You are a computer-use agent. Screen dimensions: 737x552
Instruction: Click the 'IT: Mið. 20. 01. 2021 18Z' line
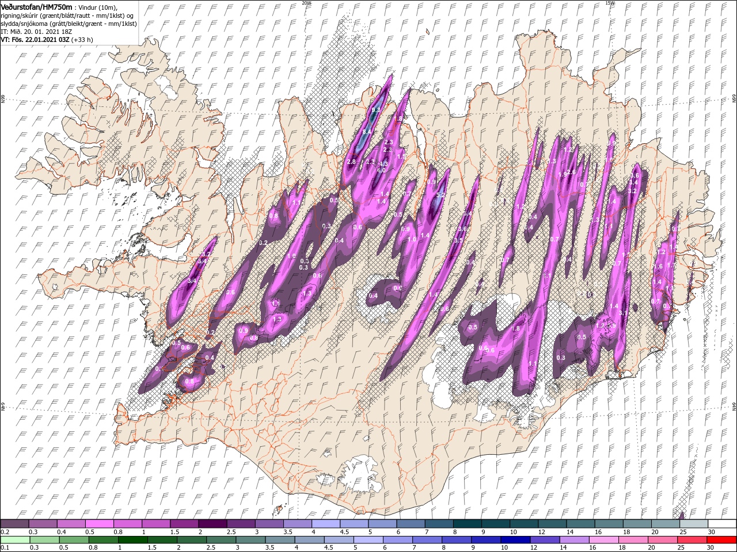click(36, 31)
